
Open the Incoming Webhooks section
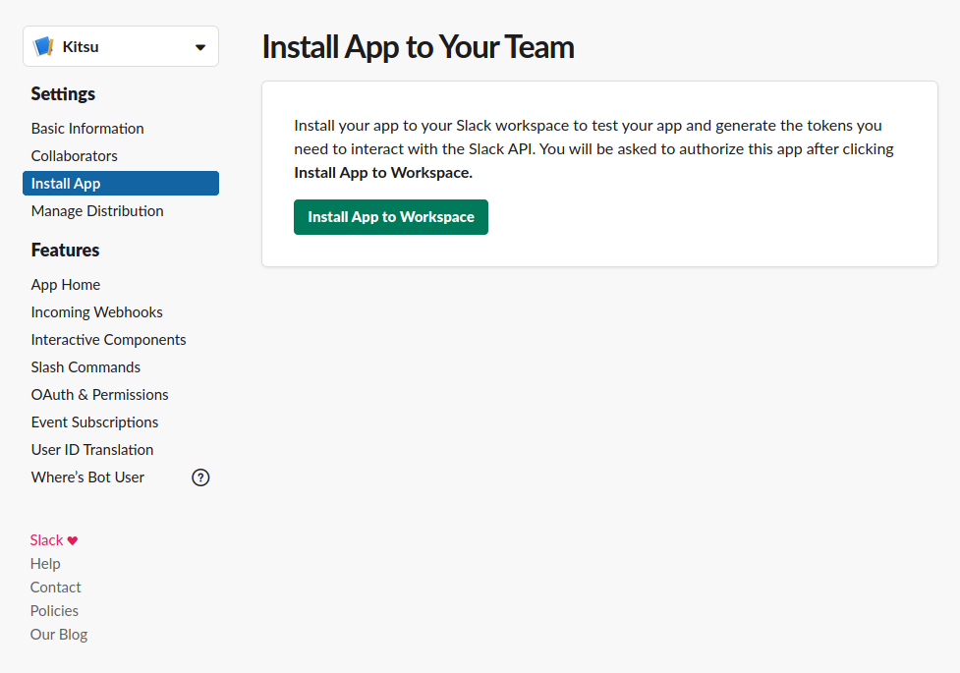point(96,311)
